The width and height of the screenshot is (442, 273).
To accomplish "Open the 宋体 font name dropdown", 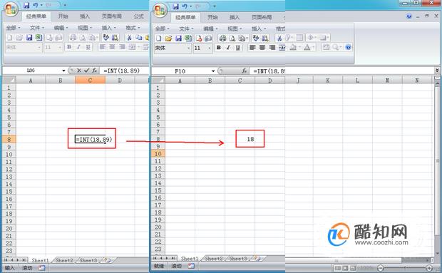I will [189, 48].
